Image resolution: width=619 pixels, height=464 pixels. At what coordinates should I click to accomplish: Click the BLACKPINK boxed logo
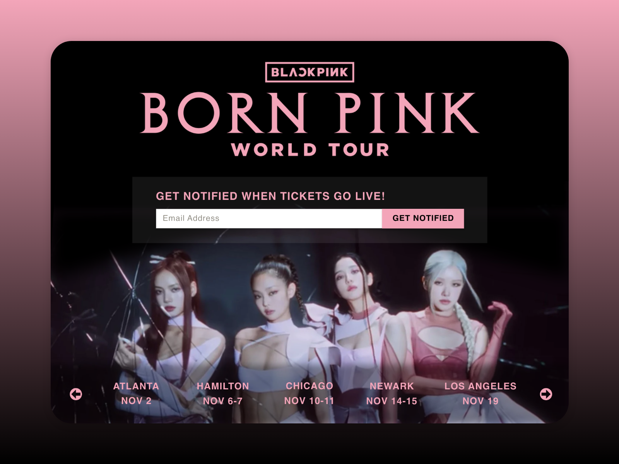pos(309,72)
